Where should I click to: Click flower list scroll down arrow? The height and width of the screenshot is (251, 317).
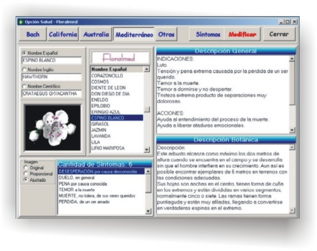click(x=147, y=150)
